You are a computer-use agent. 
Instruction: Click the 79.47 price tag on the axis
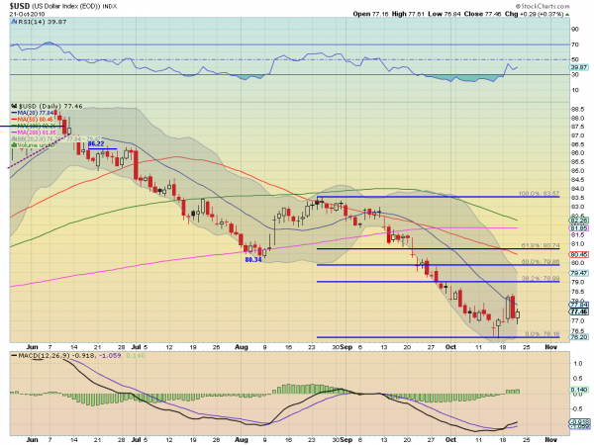click(579, 273)
